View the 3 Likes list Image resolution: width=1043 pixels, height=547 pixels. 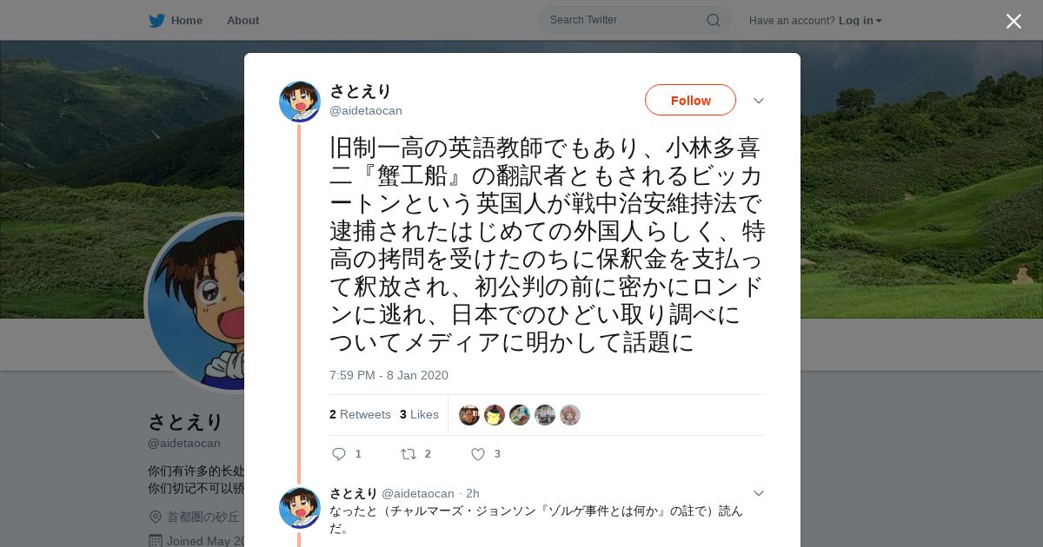(419, 414)
